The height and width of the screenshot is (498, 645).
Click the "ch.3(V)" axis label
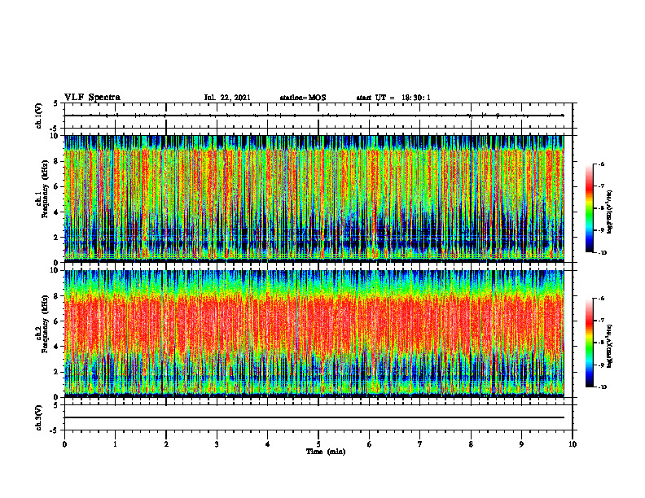[x=39, y=417]
